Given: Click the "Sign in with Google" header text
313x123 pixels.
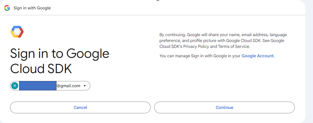Looking at the screenshot, I should (32, 8).
